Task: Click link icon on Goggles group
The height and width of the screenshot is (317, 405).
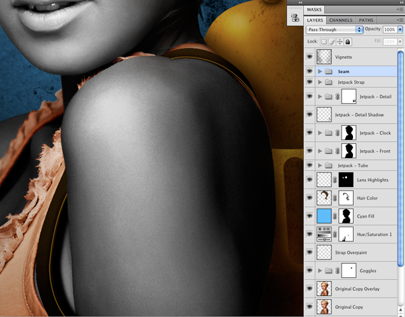Action: [337, 271]
